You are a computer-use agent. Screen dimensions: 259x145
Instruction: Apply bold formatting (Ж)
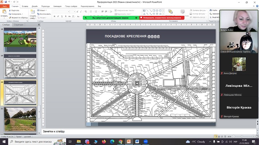coord(55,16)
